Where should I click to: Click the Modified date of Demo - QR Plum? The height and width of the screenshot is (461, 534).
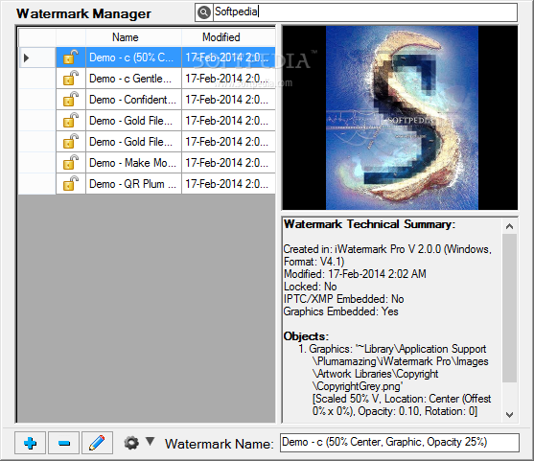(228, 184)
